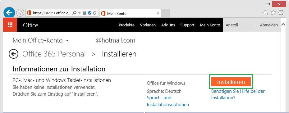Open the address bar dropdown arrow
Image resolution: width=289 pixels, height=113 pixels.
80,13
